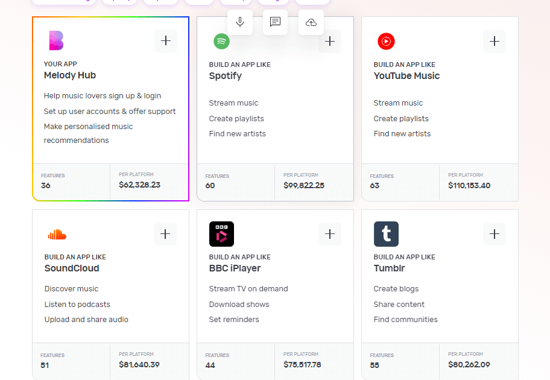
Task: Click 'Create blogs' on Tumblr card
Action: [396, 289]
